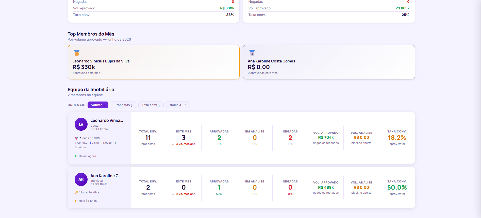Click the CRECI 17594 text
Screen dimensions: 481x218
99,129
